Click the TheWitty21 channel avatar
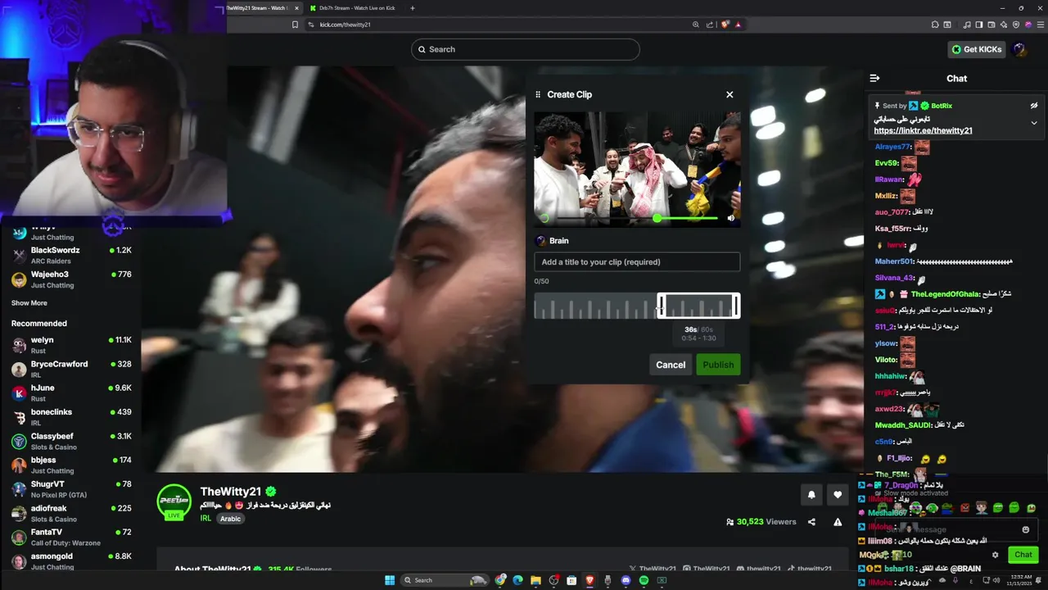This screenshot has height=590, width=1048. pos(174,500)
